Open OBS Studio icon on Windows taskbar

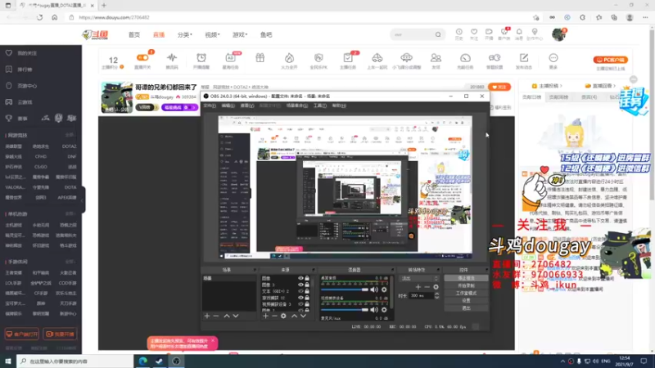176,361
